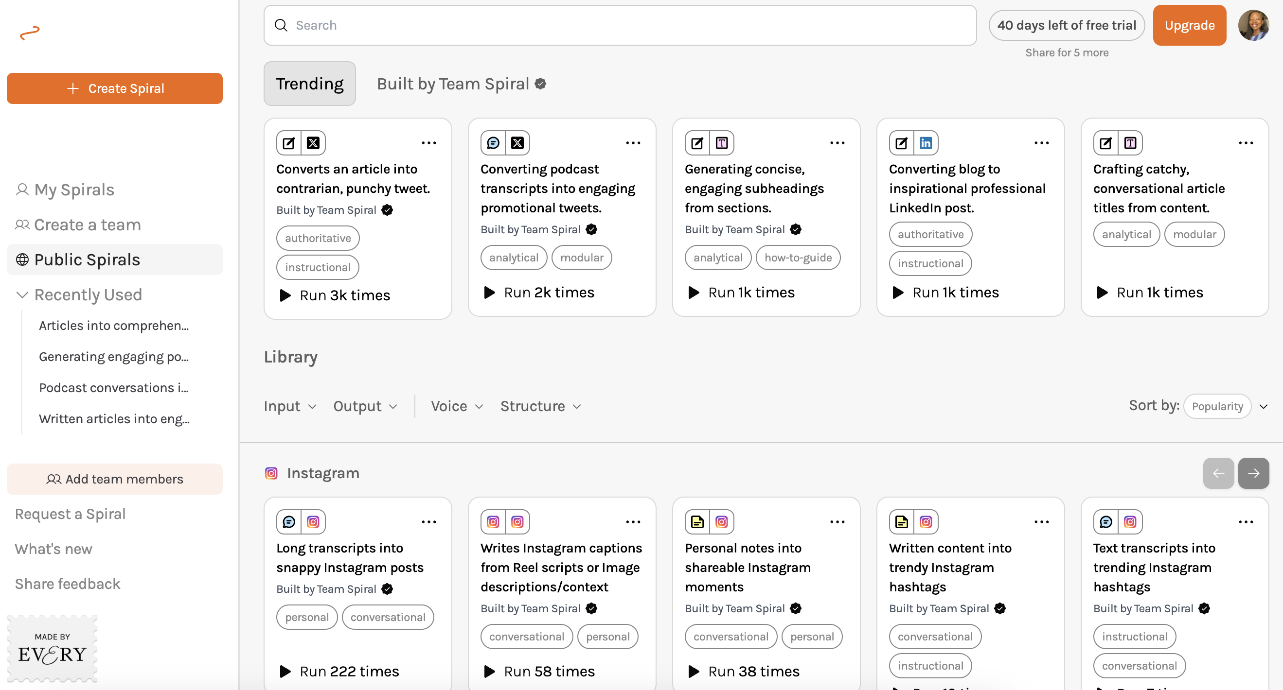Image resolution: width=1283 pixels, height=690 pixels.
Task: Click the X icon on the podcast transcripts card
Action: 517,143
